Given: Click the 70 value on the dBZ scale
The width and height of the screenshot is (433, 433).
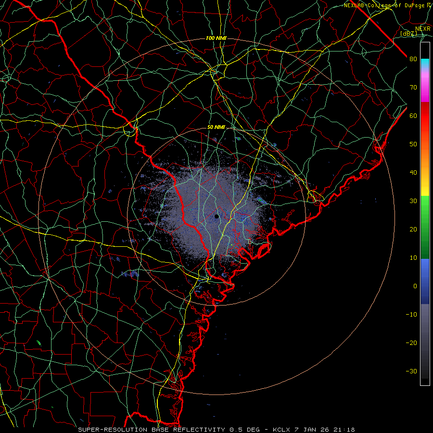Looking at the screenshot, I should [x=413, y=87].
